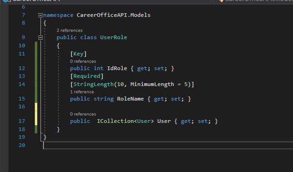Screen dimensions: 293x172
Task: Click CareerOfficeAPI.Models namespace name
Action: (113, 15)
